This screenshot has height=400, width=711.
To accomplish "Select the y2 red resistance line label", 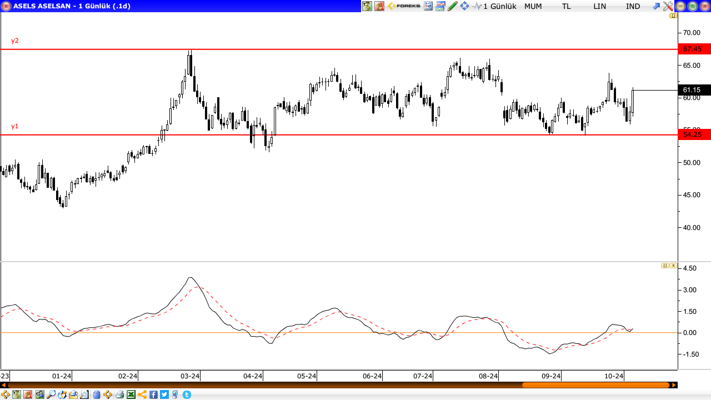I will [15, 41].
